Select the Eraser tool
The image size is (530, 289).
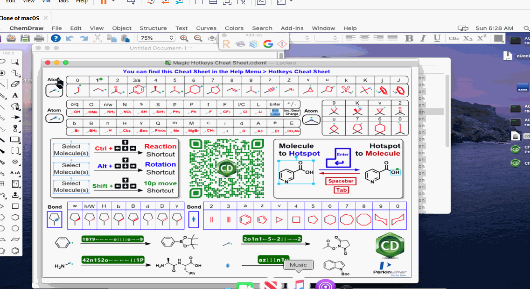coord(14,83)
